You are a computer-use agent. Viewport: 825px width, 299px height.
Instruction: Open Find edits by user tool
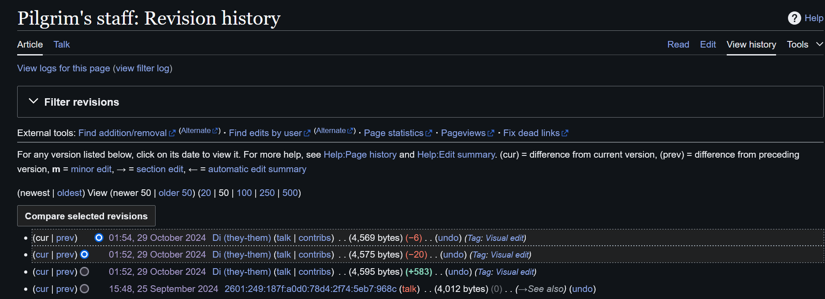pyautogui.click(x=269, y=133)
